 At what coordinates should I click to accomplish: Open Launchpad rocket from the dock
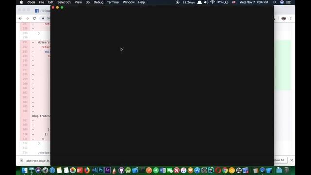(45, 170)
